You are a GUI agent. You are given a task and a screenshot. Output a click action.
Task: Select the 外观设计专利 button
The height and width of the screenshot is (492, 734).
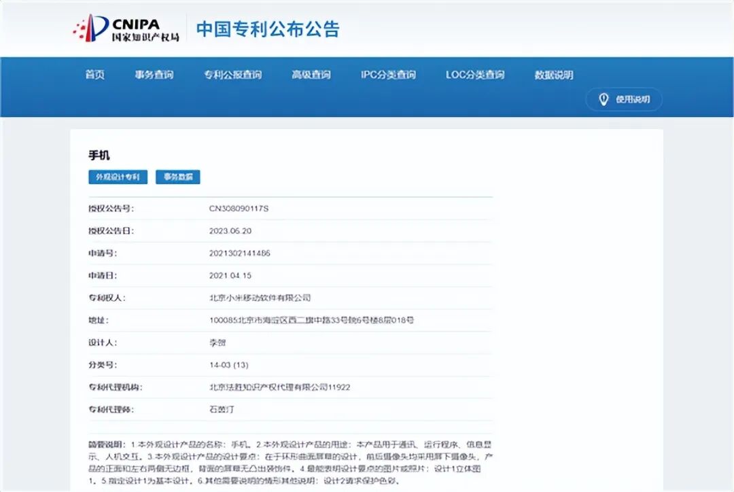point(118,177)
